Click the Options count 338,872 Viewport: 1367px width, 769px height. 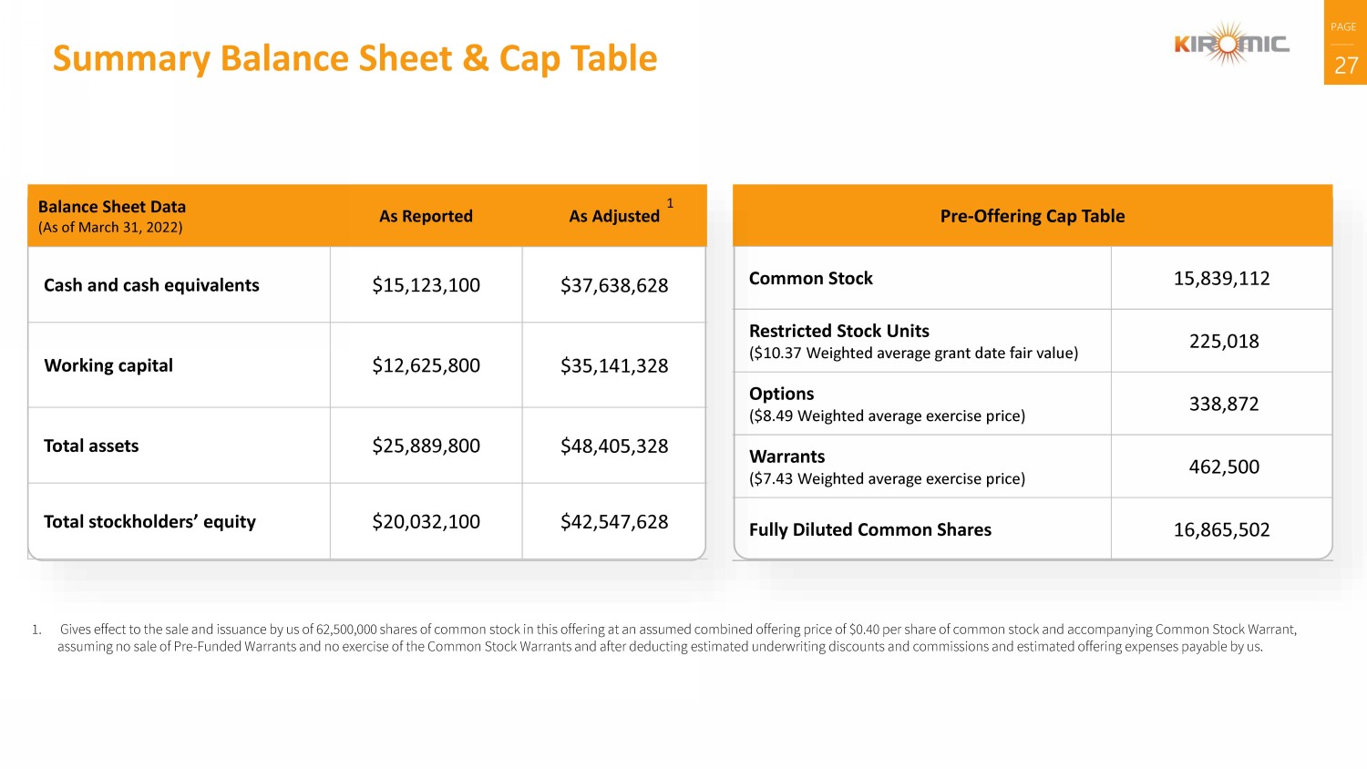point(1223,404)
